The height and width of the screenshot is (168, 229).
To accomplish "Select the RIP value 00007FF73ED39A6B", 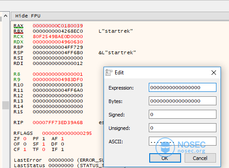I will [x=58, y=123].
